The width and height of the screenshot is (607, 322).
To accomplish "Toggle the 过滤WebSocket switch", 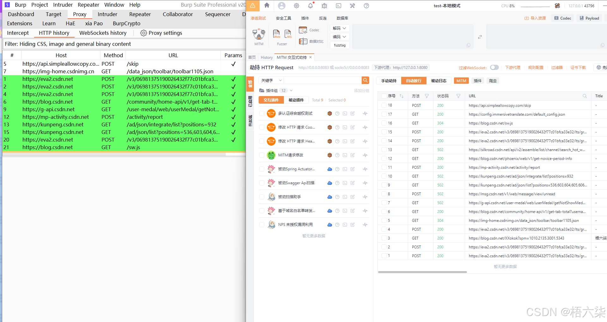I will 494,67.
